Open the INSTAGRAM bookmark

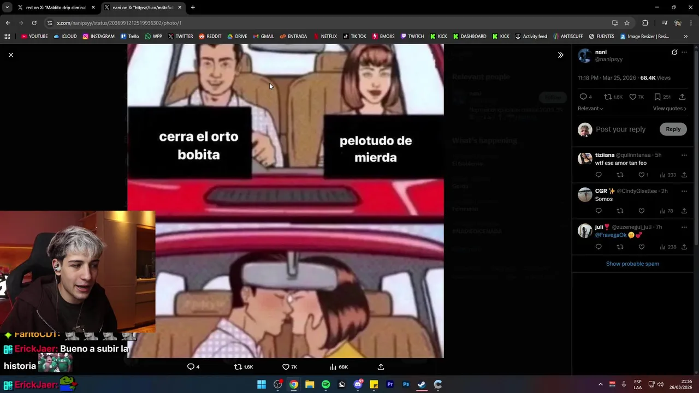pos(98,37)
